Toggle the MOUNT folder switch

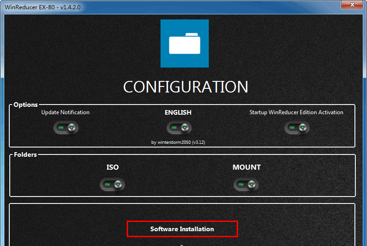(x=246, y=184)
